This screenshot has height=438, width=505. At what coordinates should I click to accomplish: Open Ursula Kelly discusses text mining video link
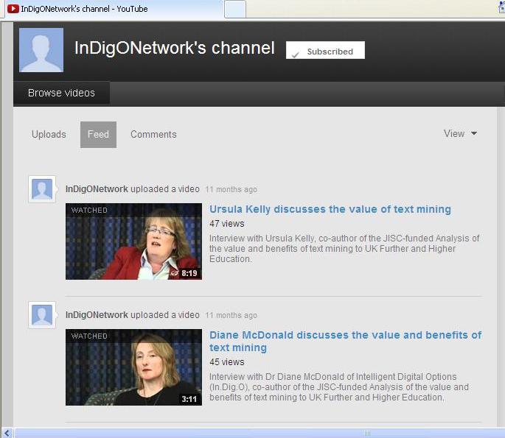[x=330, y=209]
